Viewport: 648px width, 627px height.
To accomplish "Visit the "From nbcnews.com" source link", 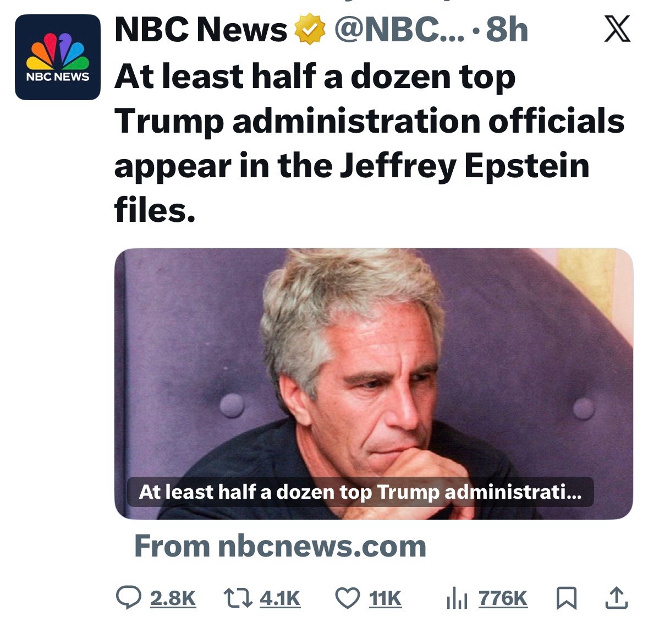I will point(280,546).
